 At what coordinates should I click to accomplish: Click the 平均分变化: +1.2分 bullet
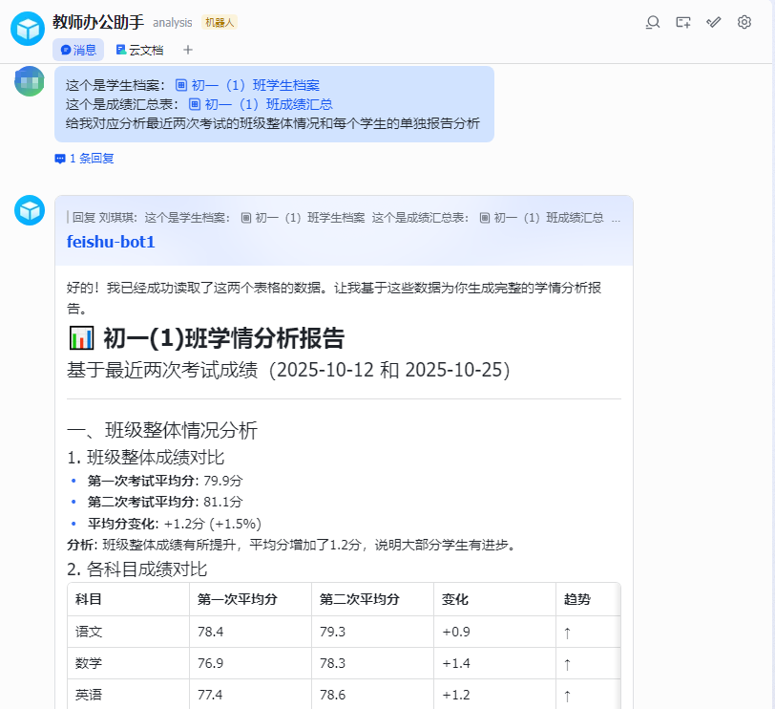click(175, 524)
